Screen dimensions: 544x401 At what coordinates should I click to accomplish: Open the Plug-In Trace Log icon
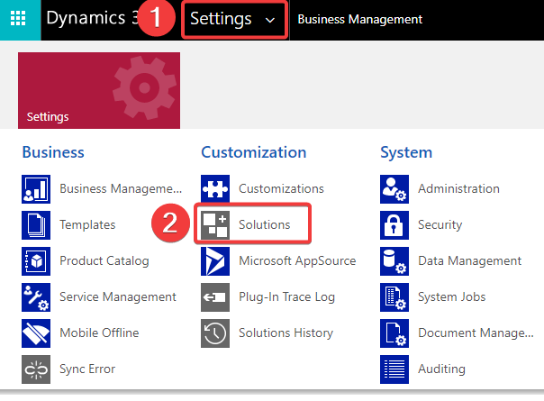coord(215,297)
